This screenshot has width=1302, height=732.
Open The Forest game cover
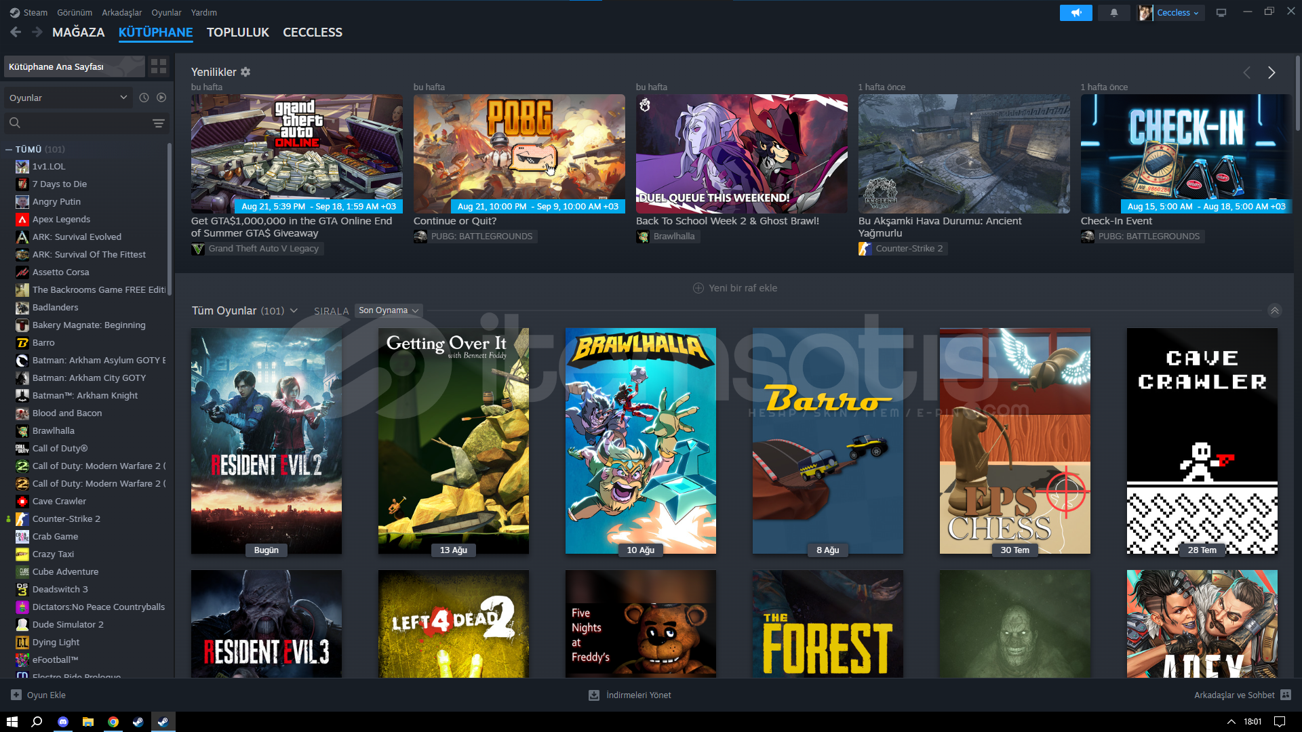pyautogui.click(x=828, y=624)
